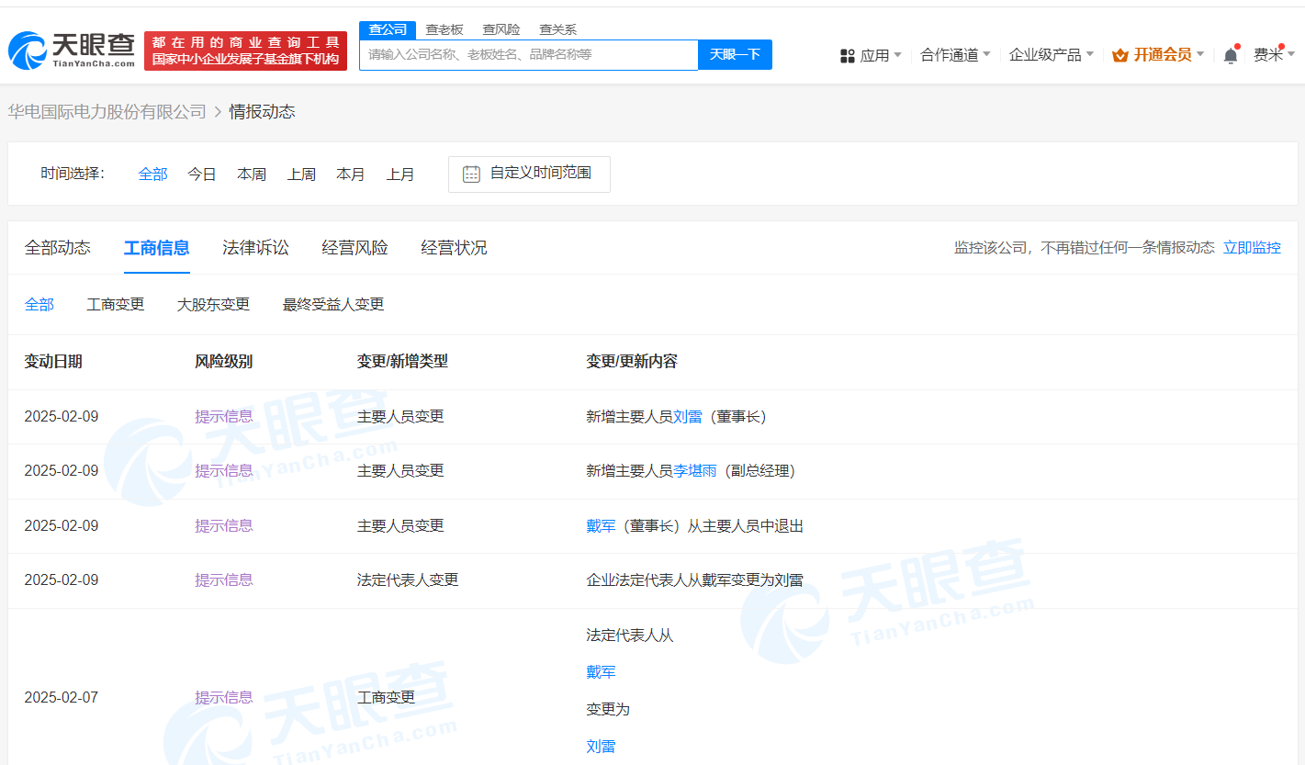Select the 工商变更 filter tab
Screen dimensions: 1305x765
115,304
